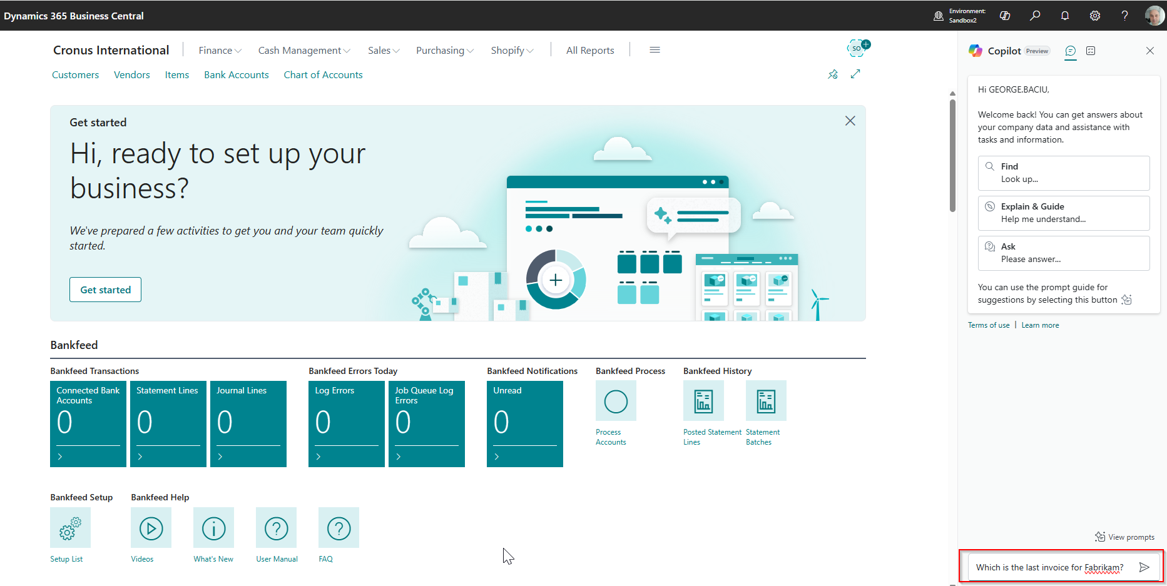The image size is (1167, 586).
Task: Close the Copilot pane
Action: click(x=1150, y=51)
